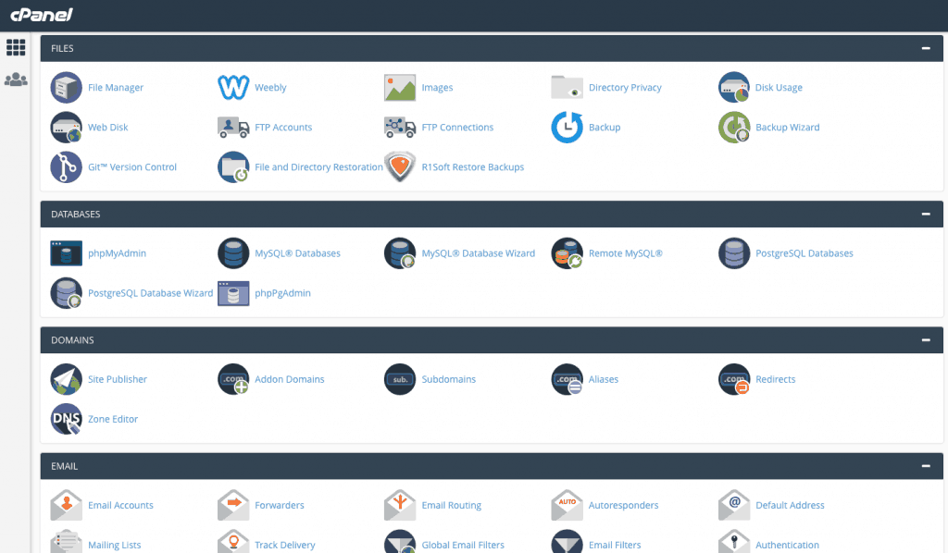Open the user accounts sidebar item

15,80
